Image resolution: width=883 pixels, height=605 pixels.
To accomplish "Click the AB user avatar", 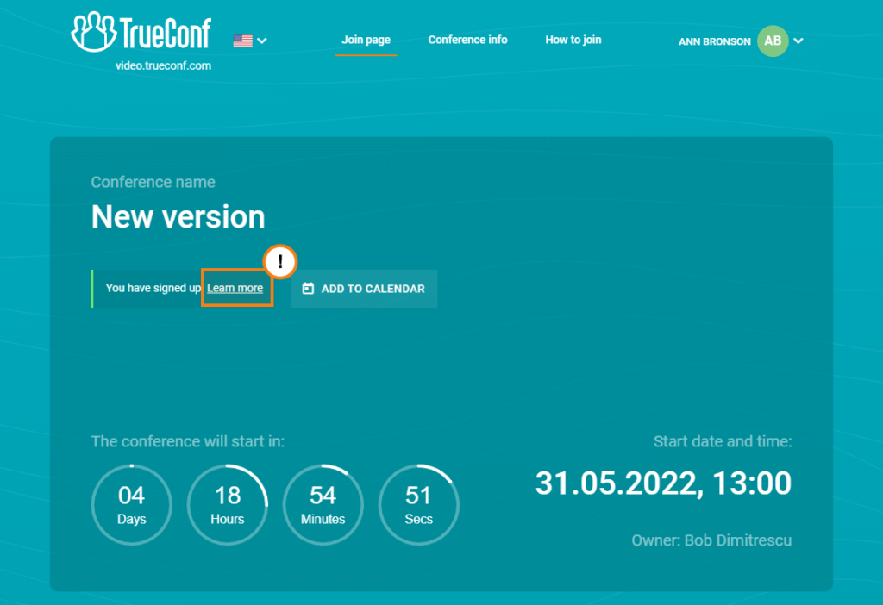I will [773, 41].
